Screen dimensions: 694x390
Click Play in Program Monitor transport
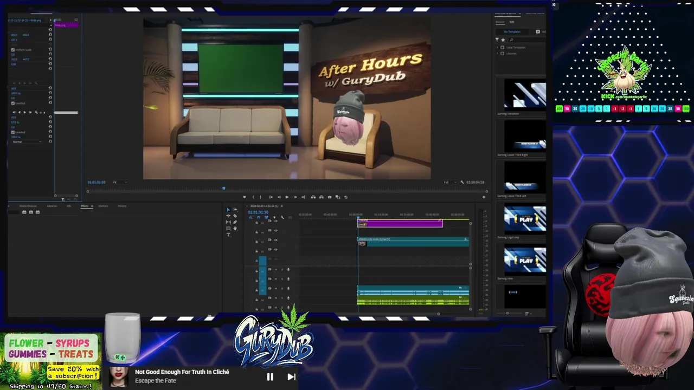pos(287,197)
